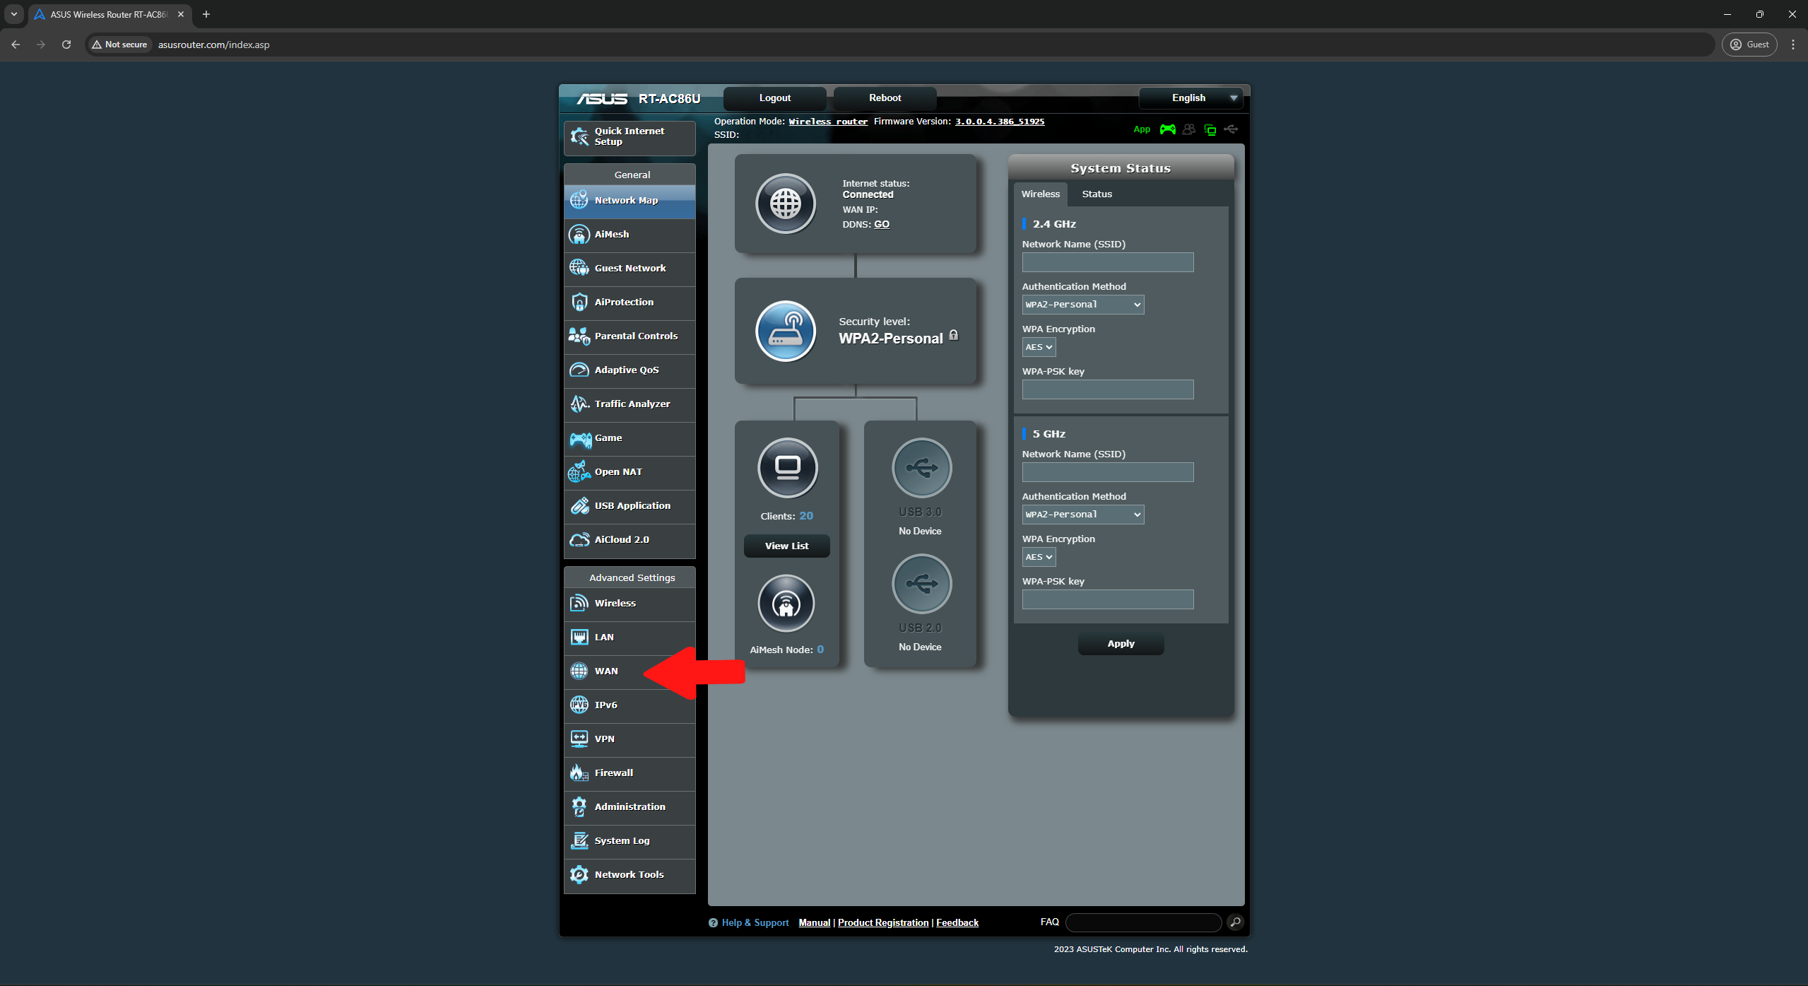Click the Reboot button
This screenshot has width=1808, height=986.
click(885, 98)
